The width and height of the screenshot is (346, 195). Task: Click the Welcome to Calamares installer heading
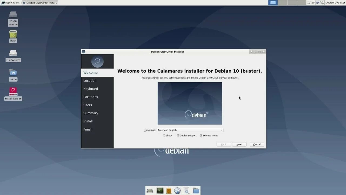click(x=189, y=71)
